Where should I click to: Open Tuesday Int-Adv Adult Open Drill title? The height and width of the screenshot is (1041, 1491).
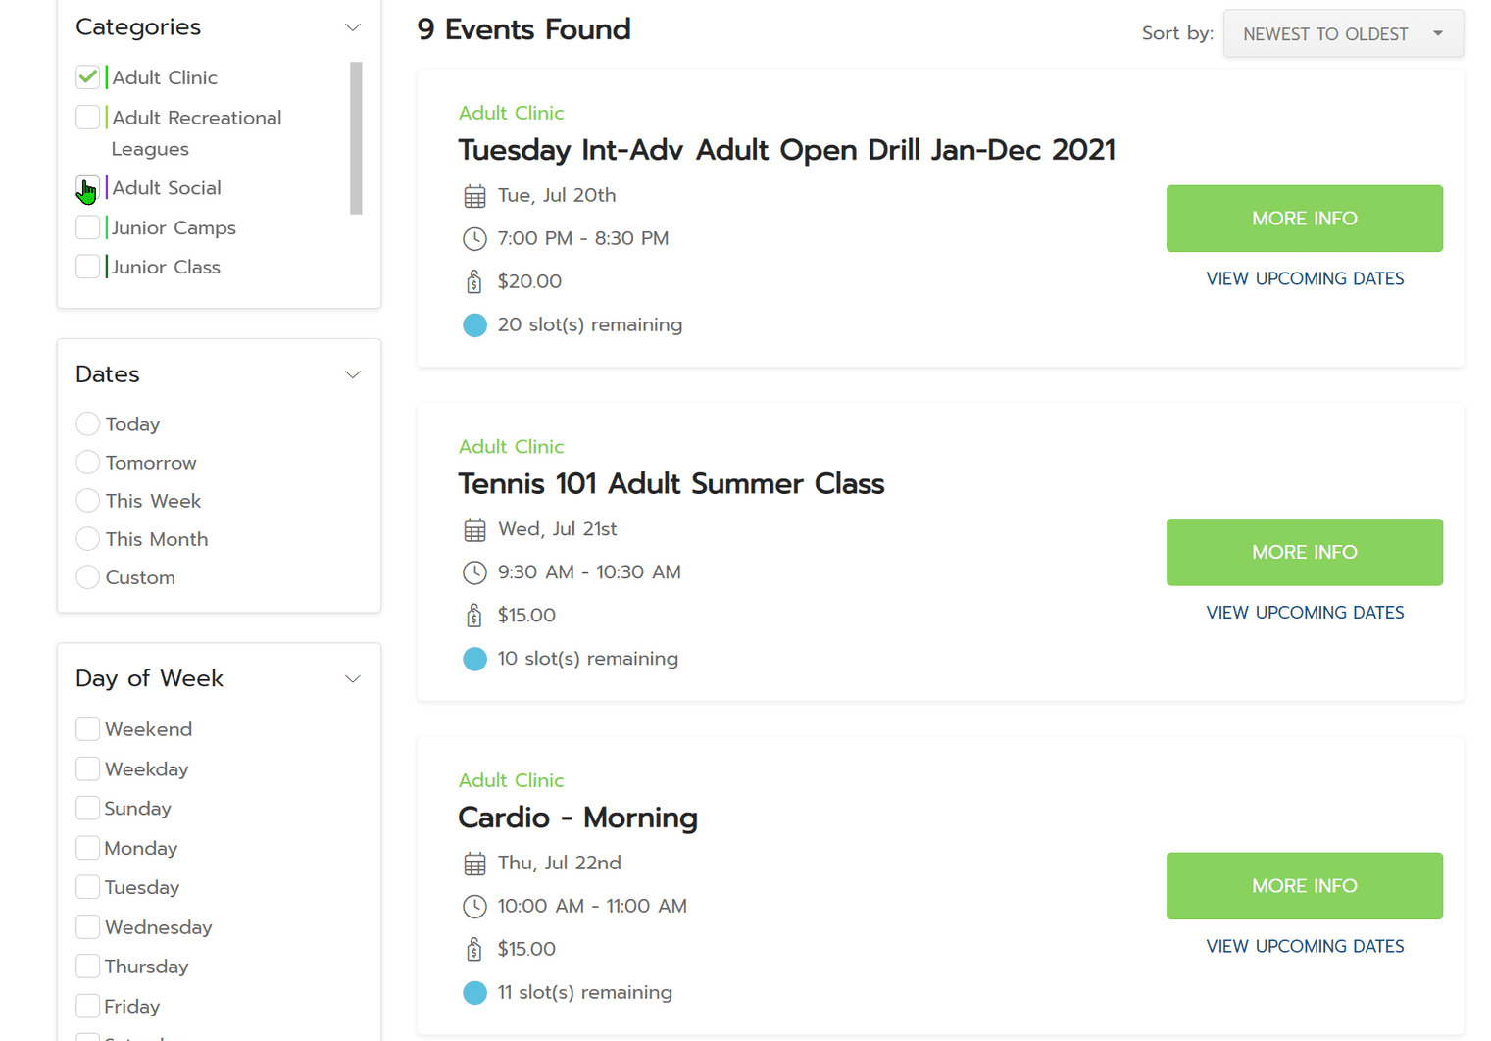click(x=786, y=150)
